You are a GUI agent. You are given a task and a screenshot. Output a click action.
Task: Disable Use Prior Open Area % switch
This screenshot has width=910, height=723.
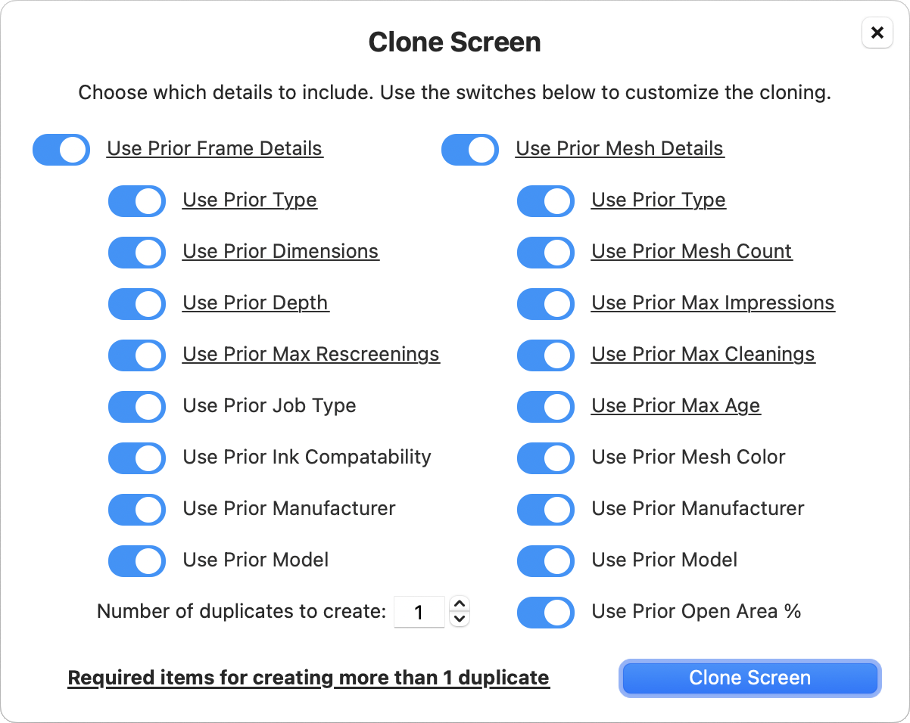tap(546, 612)
